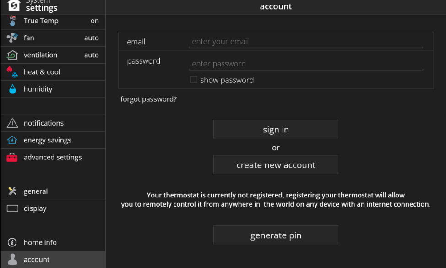Open notifications warning triangle icon
The width and height of the screenshot is (446, 268).
coord(12,123)
